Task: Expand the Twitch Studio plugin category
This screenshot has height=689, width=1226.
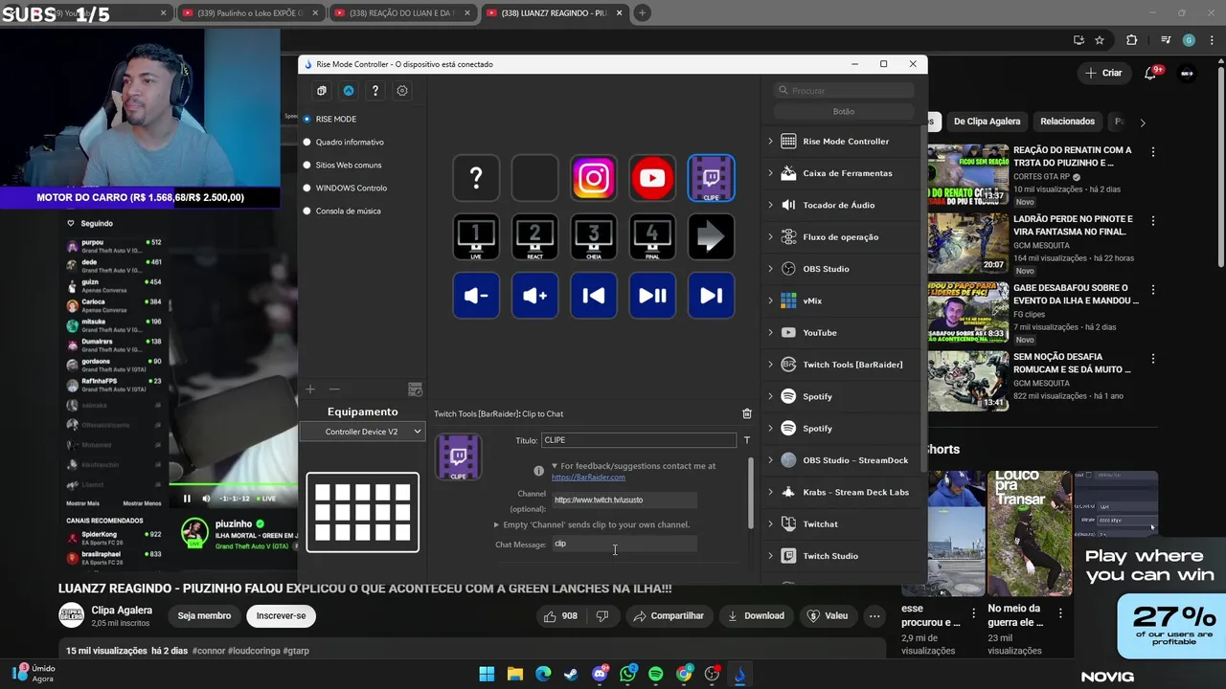Action: (770, 556)
